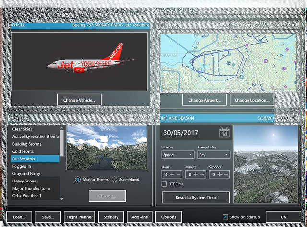Viewport: 307px width, 227px height.
Task: Click the Hour value 14 field
Action: (x=165, y=174)
